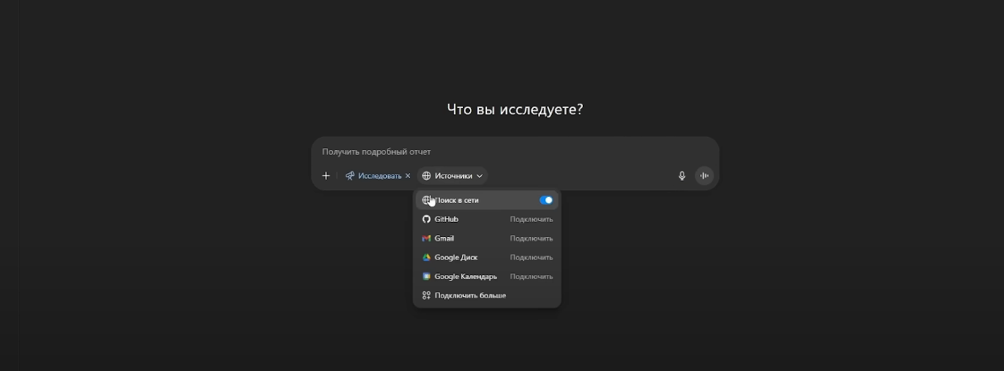1004x371 pixels.
Task: Click the Что вы исследуете? heading
Action: click(x=515, y=109)
